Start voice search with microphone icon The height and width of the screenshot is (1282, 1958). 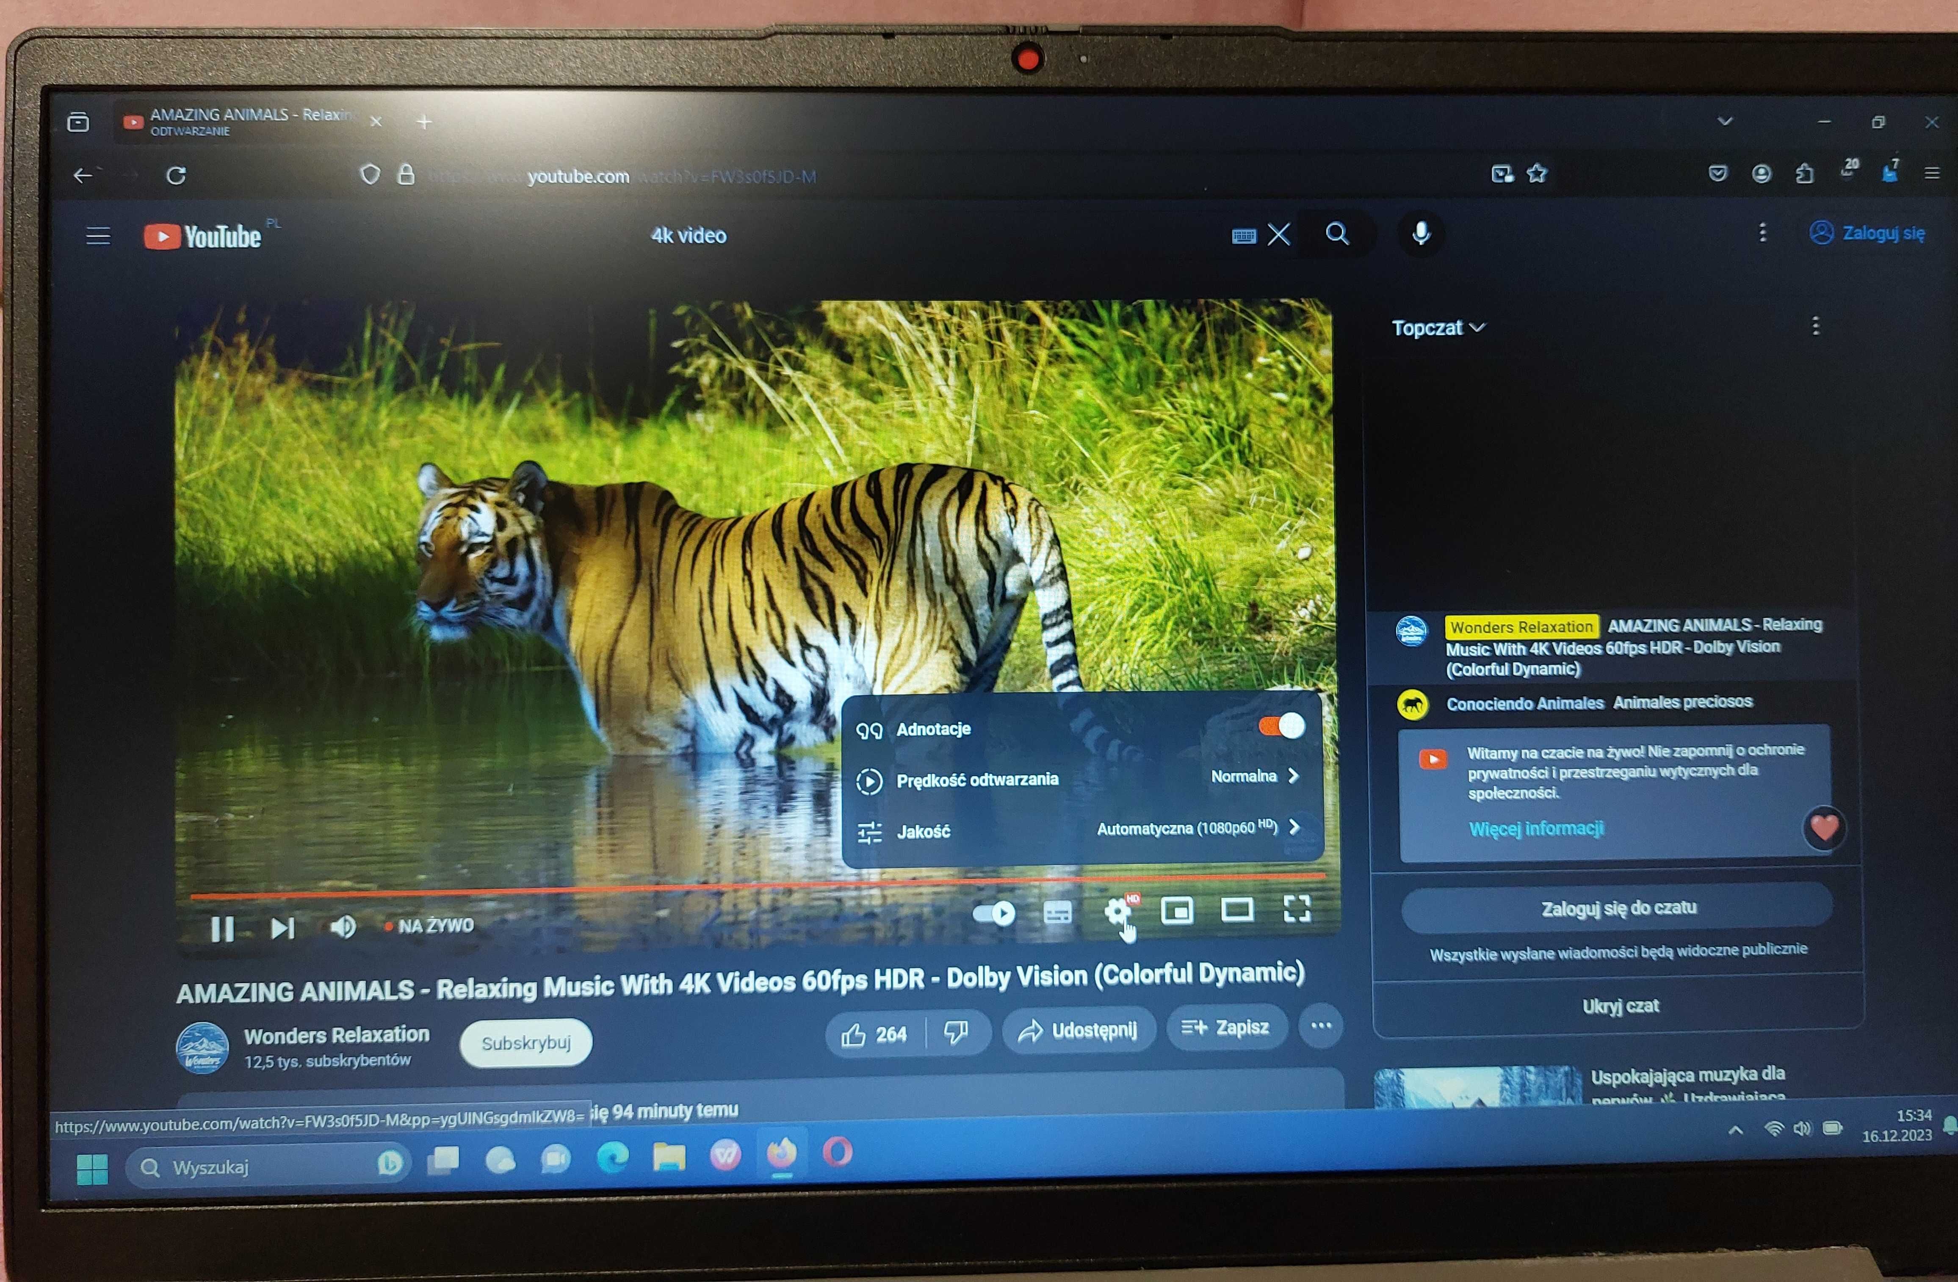pyautogui.click(x=1421, y=234)
